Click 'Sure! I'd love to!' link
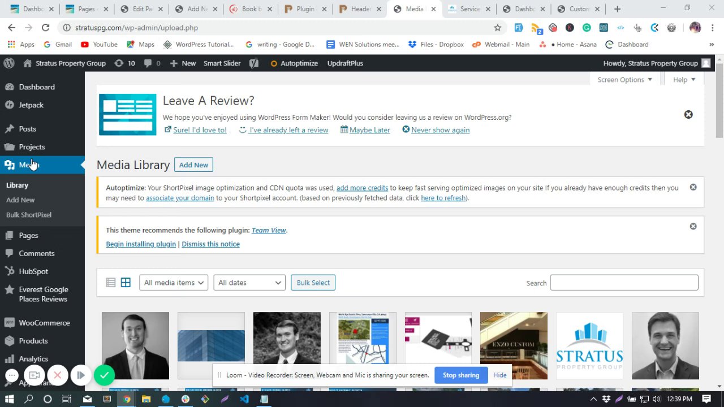The height and width of the screenshot is (407, 724). (200, 130)
